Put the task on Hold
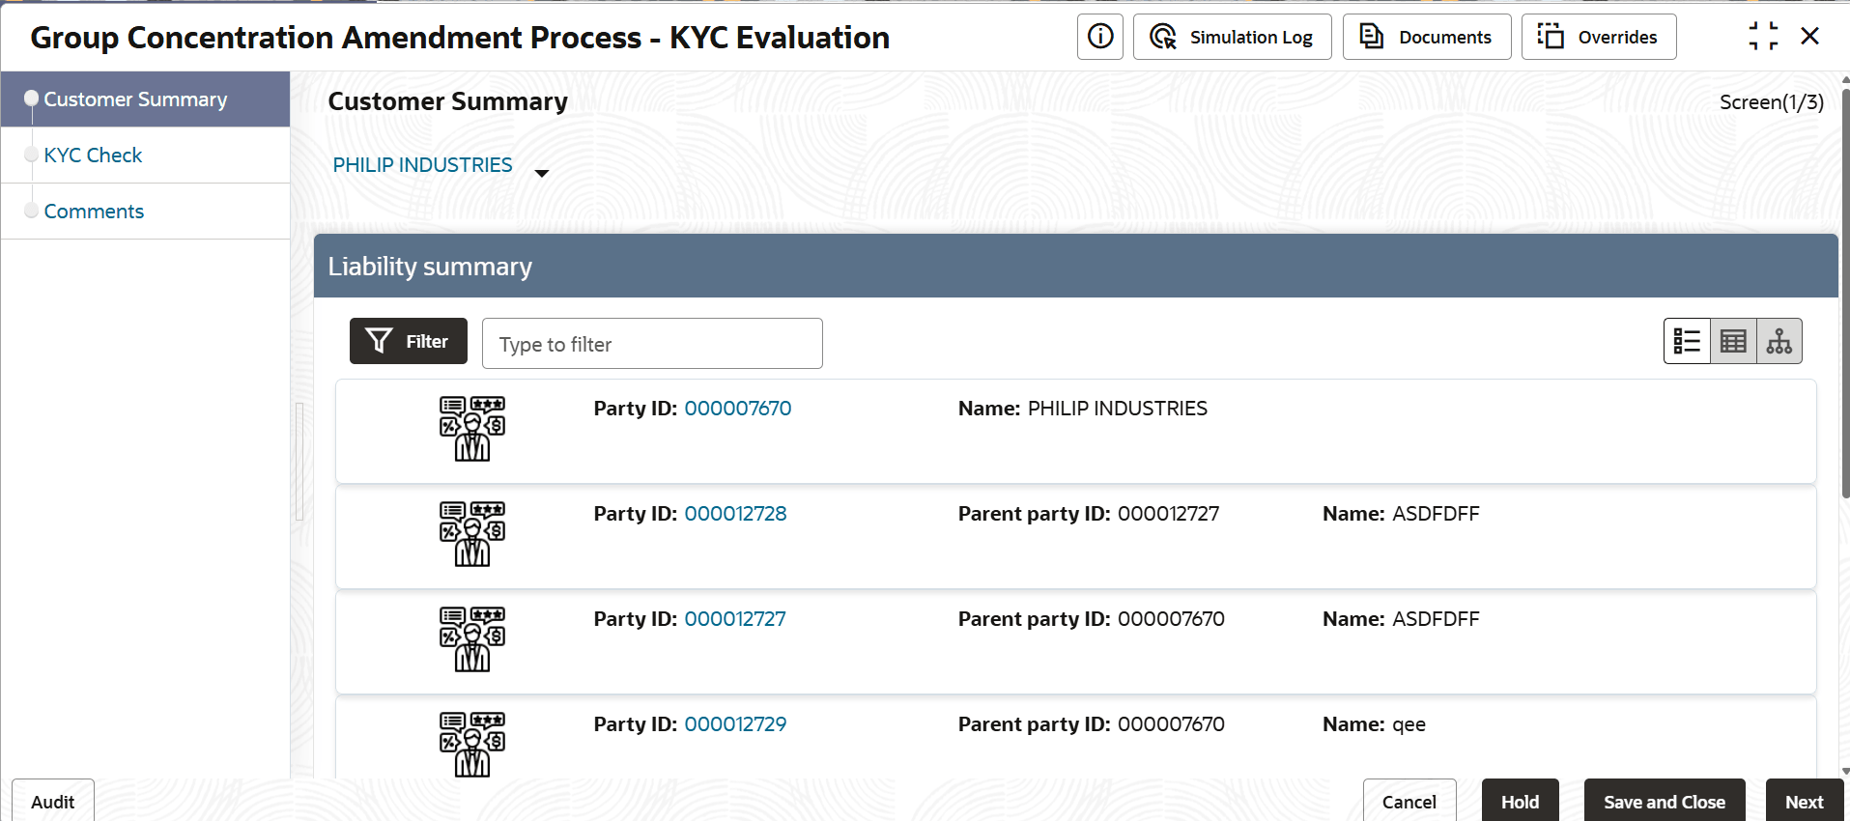1850x821 pixels. tap(1520, 802)
